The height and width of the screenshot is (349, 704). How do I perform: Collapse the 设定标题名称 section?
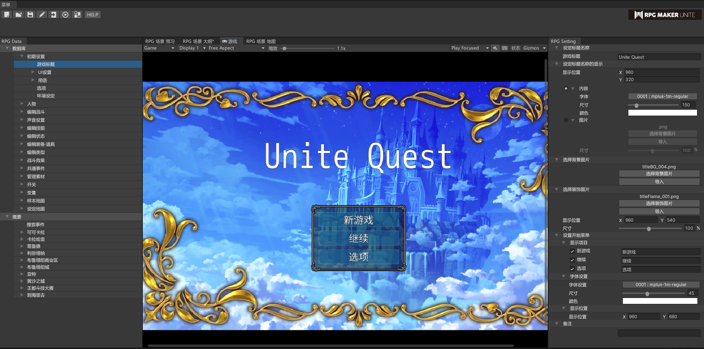click(556, 48)
